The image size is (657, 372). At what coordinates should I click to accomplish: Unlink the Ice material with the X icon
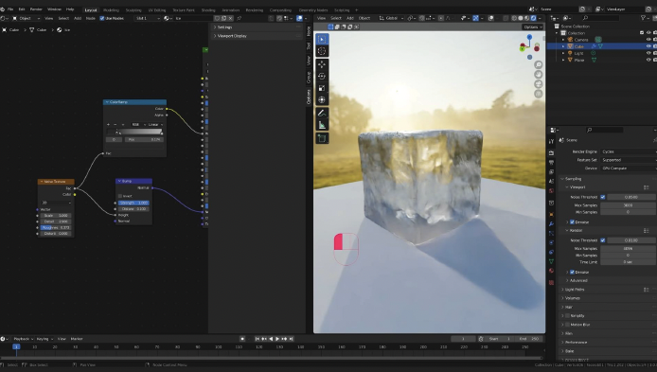pyautogui.click(x=230, y=18)
